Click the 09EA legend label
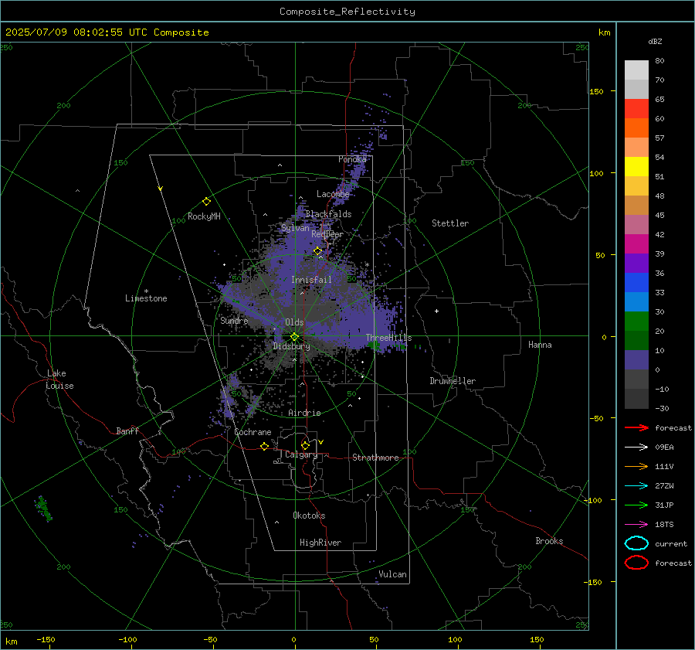 pyautogui.click(x=664, y=448)
